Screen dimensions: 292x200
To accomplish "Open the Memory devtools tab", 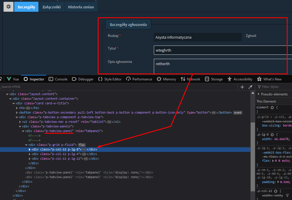I will (x=166, y=79).
